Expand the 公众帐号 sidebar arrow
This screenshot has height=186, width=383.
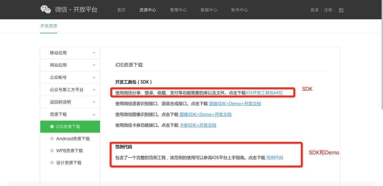[x=94, y=78]
